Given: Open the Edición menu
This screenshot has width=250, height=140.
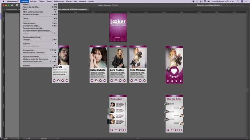Looking at the screenshot, I should (x=33, y=2).
